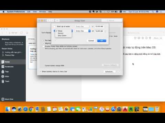Open Trash from the Dock
Image resolution: width=165 pixels, height=123 pixels.
(157, 109)
